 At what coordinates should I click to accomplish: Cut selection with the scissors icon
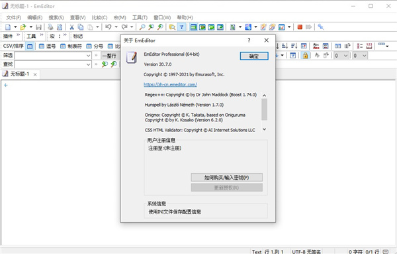pos(71,27)
